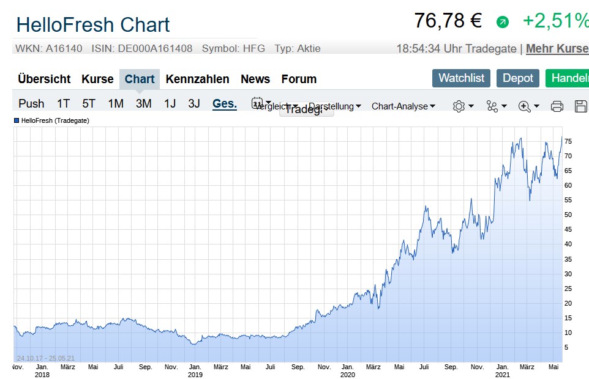The height and width of the screenshot is (379, 589).
Task: Click the HelloFresh Chart page heading
Action: tap(93, 25)
